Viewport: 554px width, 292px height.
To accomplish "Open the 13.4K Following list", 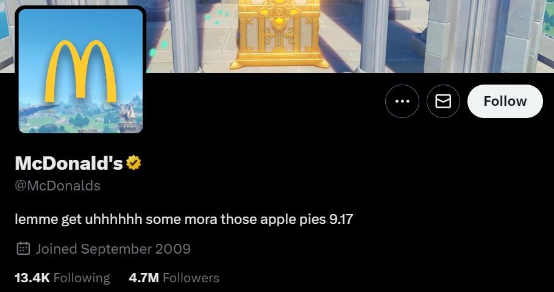I will click(62, 278).
